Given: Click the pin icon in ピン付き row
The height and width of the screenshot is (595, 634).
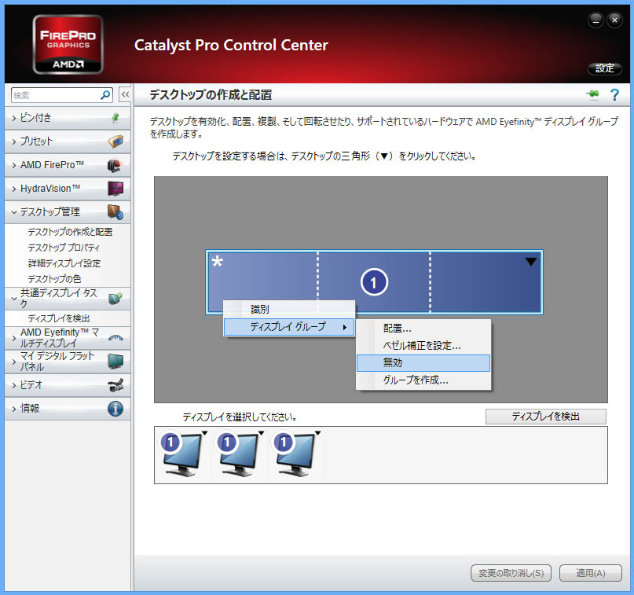Looking at the screenshot, I should pos(115,118).
